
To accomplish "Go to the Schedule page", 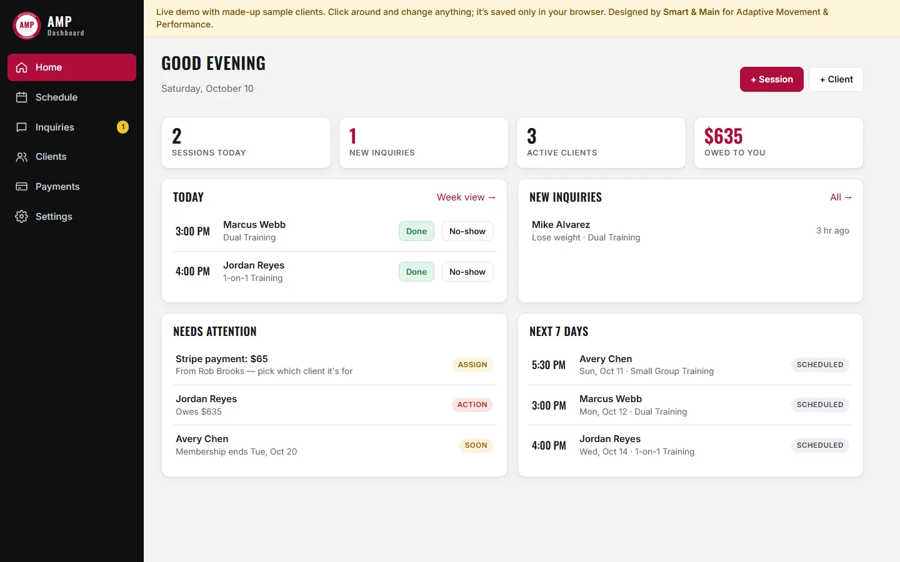I will [72, 97].
